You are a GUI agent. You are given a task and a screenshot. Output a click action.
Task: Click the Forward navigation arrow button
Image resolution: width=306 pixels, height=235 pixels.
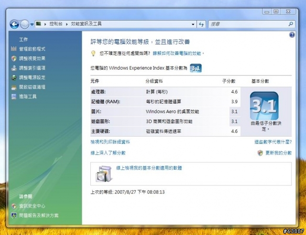click(24, 24)
